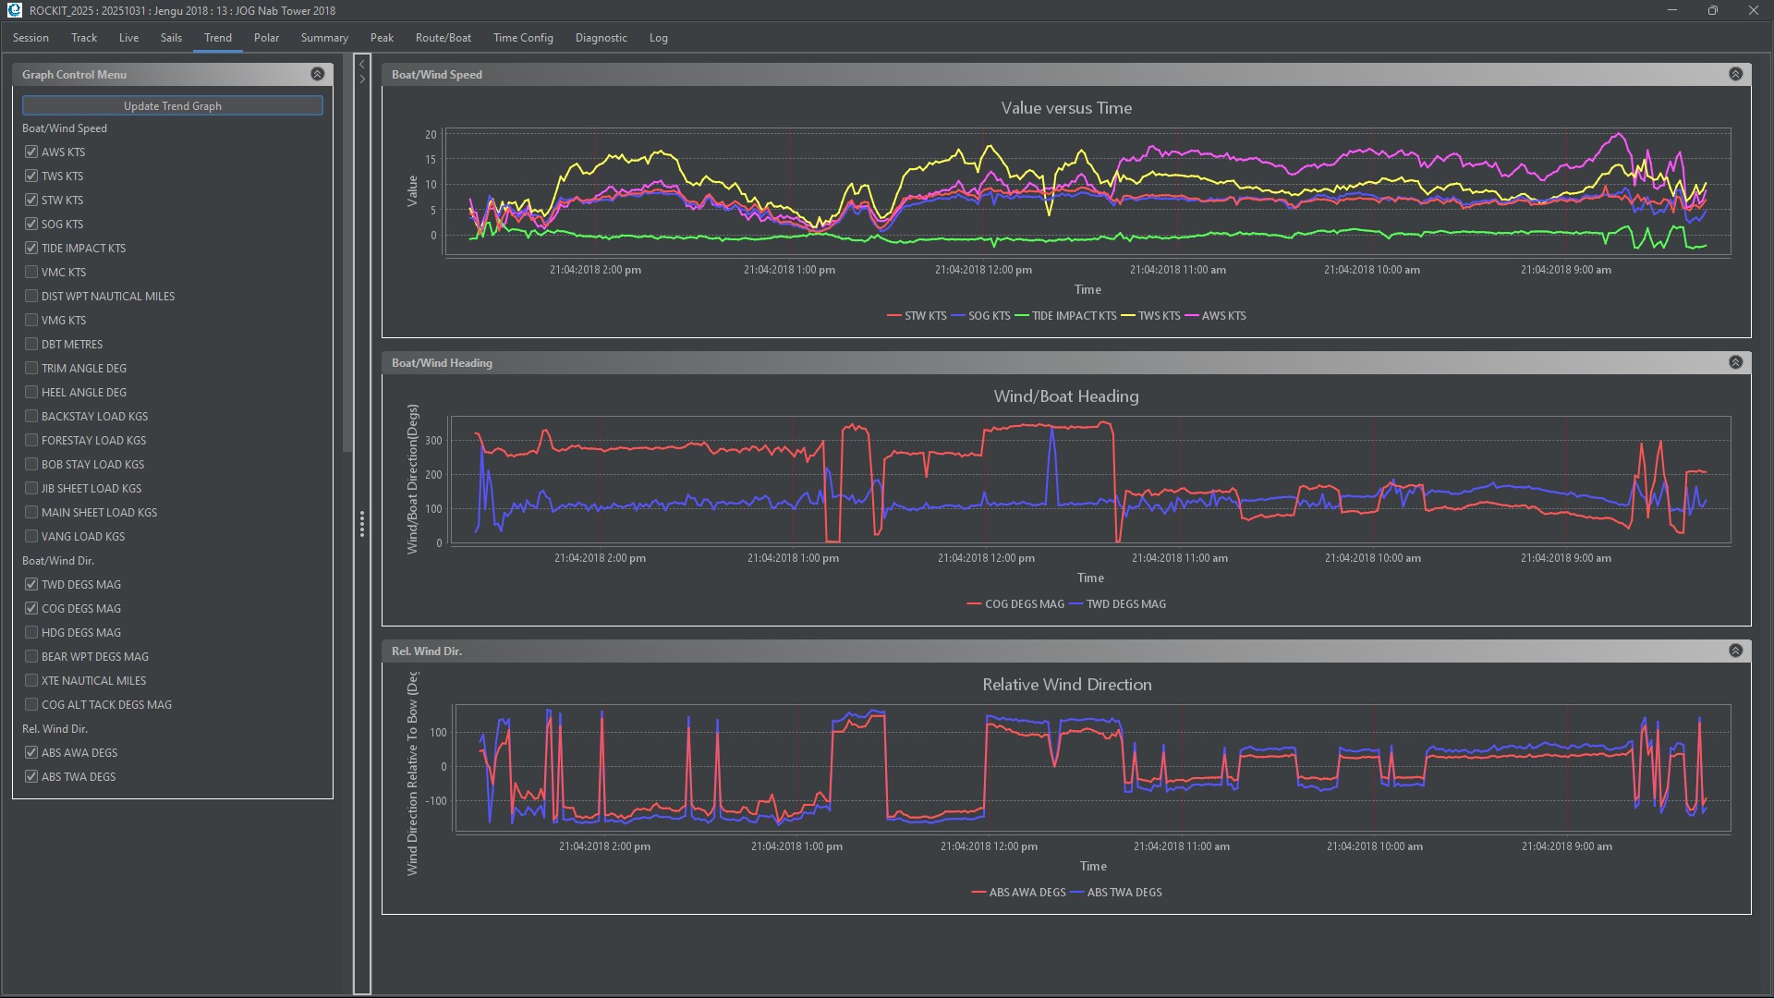1774x998 pixels.
Task: Open the Diagnostic tab
Action: (601, 38)
